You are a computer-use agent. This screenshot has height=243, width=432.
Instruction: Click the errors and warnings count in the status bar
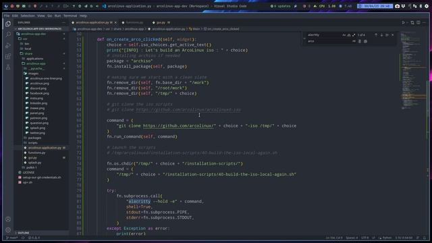click(x=34, y=238)
